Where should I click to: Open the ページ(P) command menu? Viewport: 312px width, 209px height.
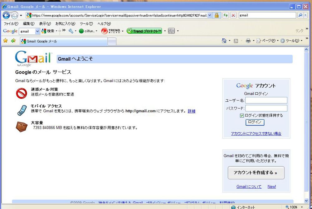tap(267, 41)
